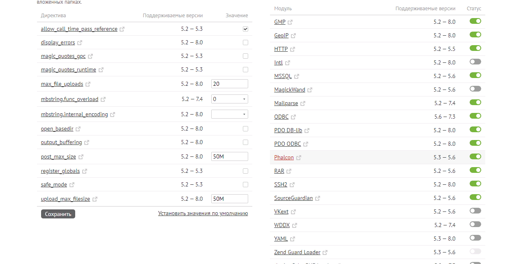
Task: Open external link icon beside display_errors
Action: coord(80,43)
